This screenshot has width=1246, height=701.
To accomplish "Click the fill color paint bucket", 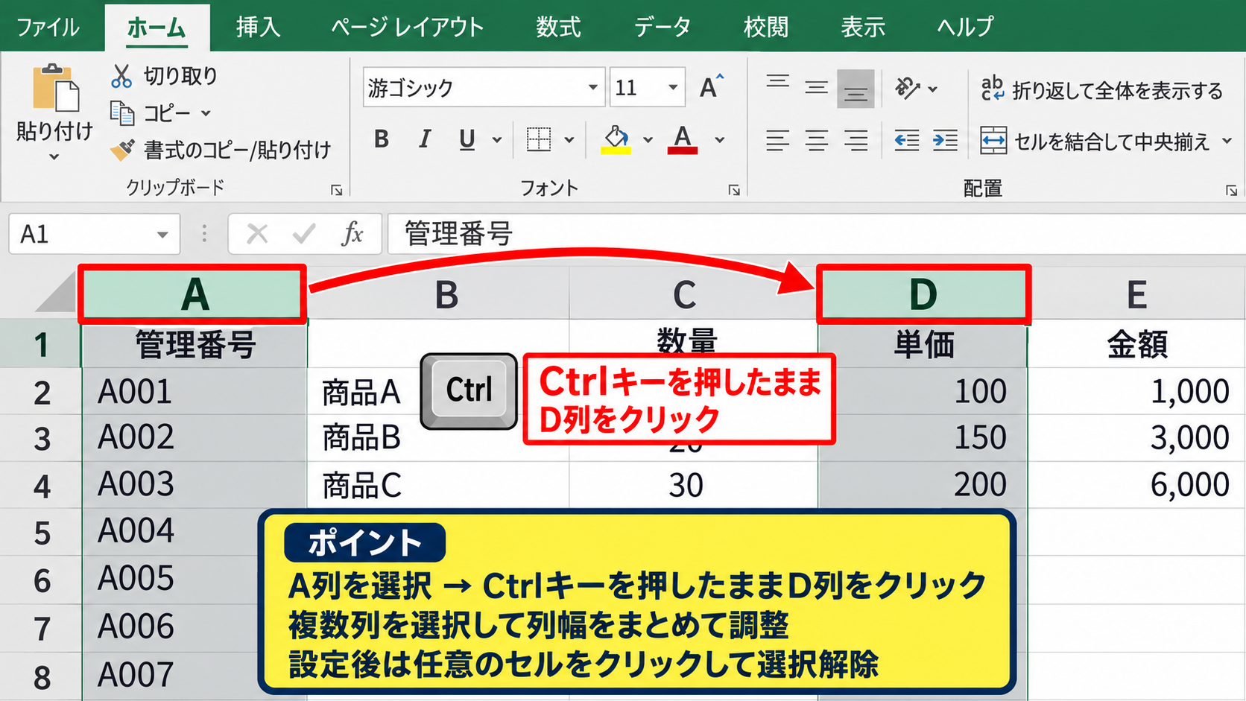I will [x=616, y=139].
